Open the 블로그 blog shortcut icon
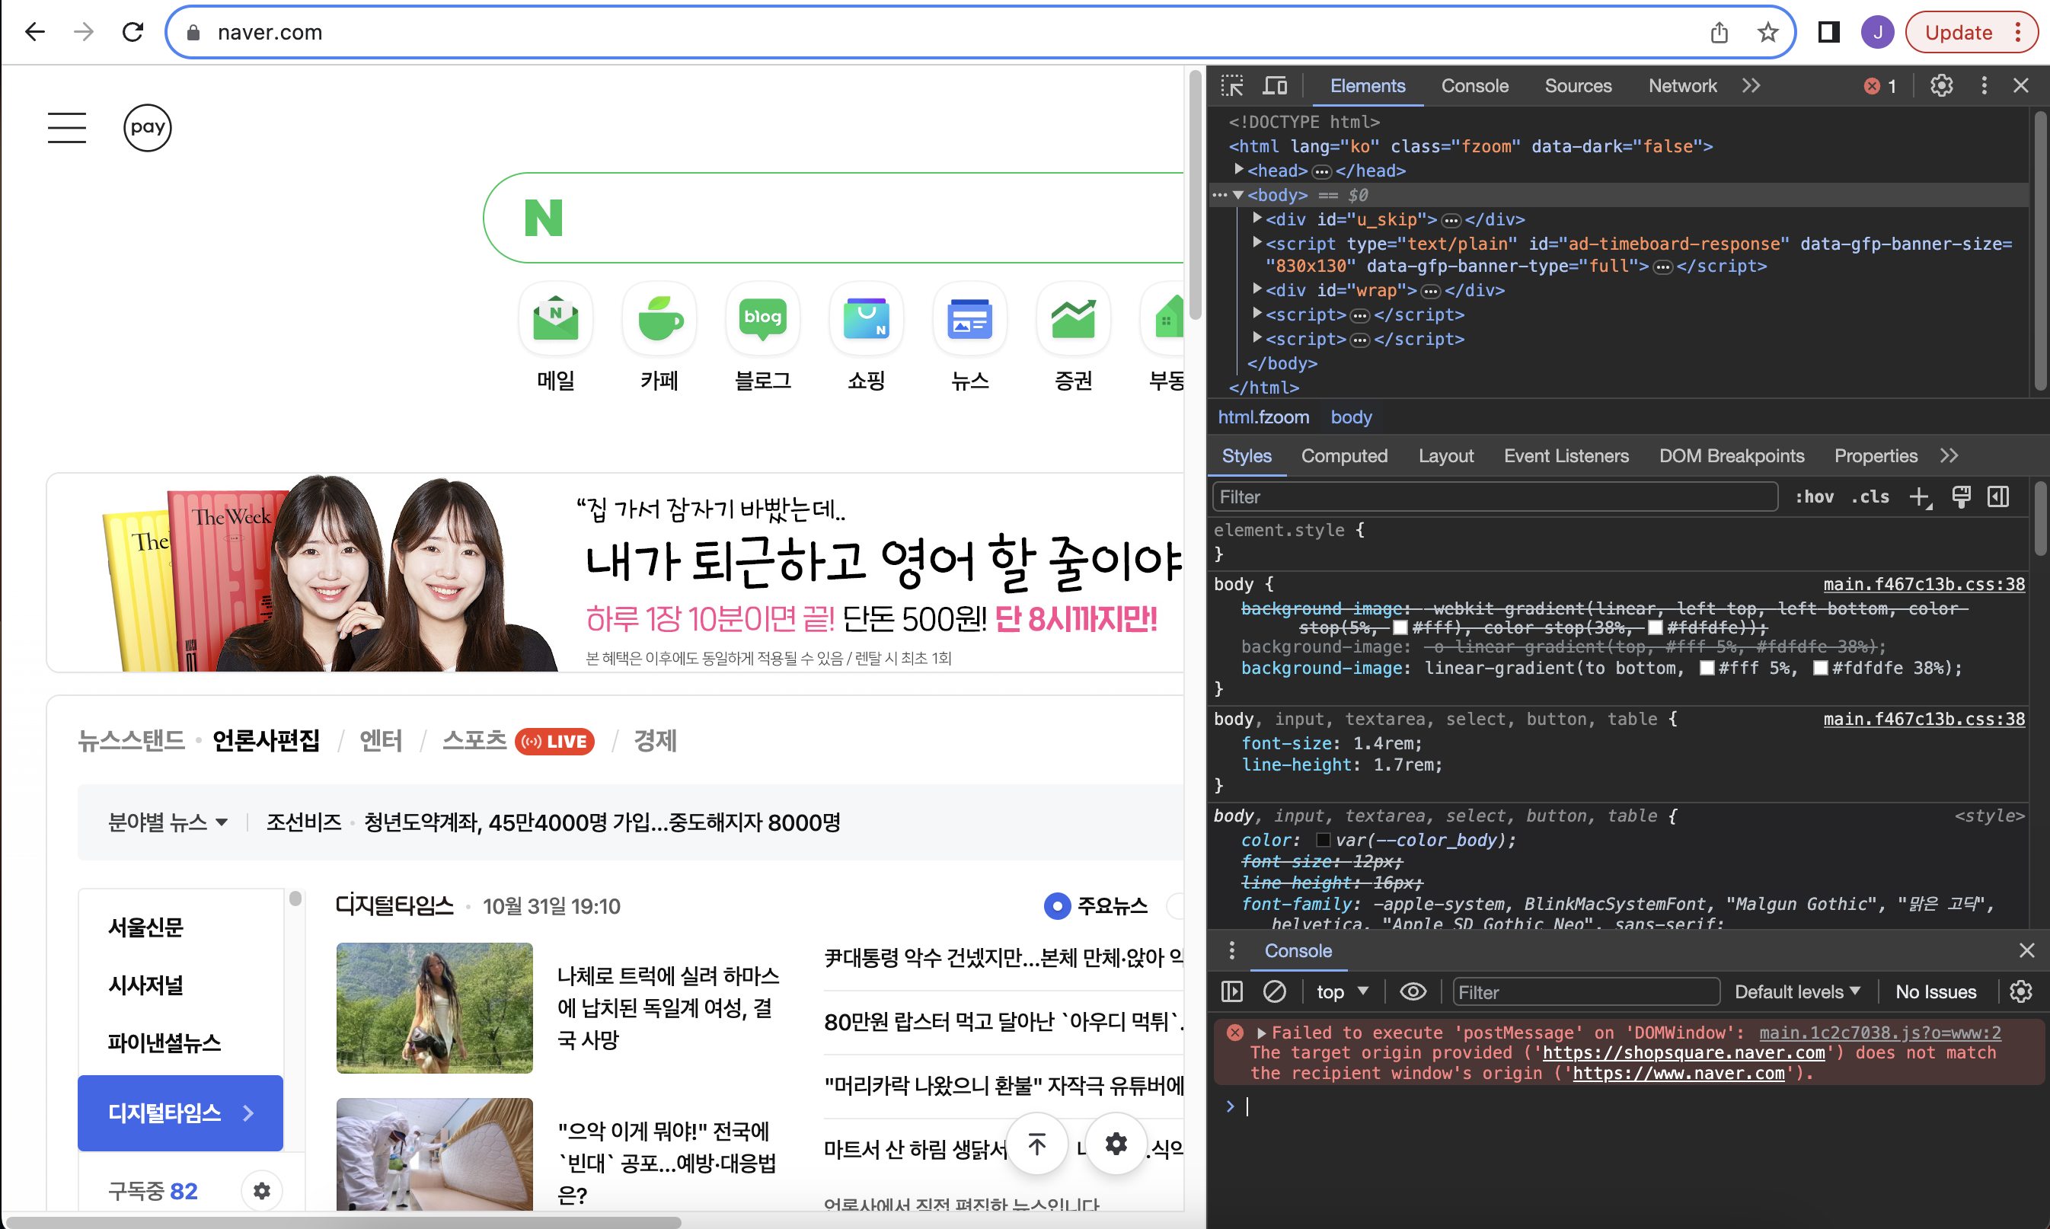Screen dimensions: 2050x1229 762,319
